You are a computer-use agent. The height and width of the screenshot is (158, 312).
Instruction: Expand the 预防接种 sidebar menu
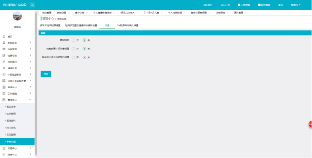(x=30, y=62)
